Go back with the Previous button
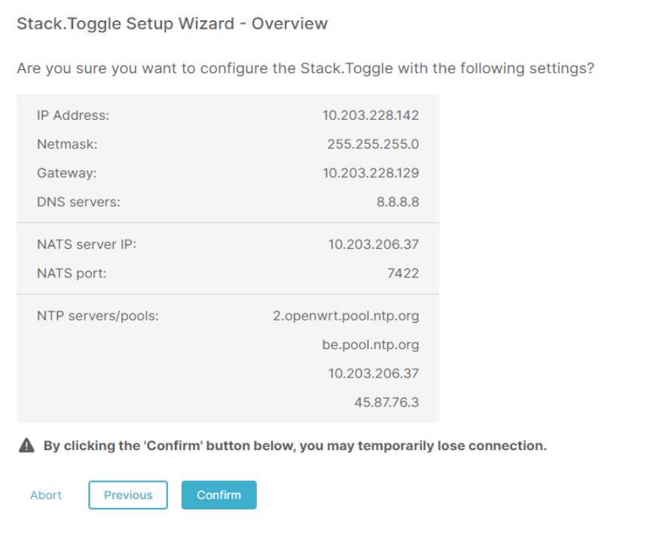Image resolution: width=651 pixels, height=548 pixels. [128, 495]
